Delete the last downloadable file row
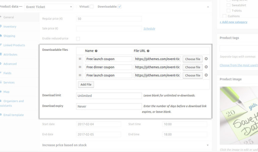The width and height of the screenshot is (258, 152). coord(206,75)
